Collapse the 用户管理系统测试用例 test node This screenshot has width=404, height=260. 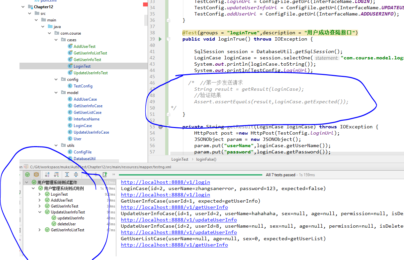tap(33, 188)
